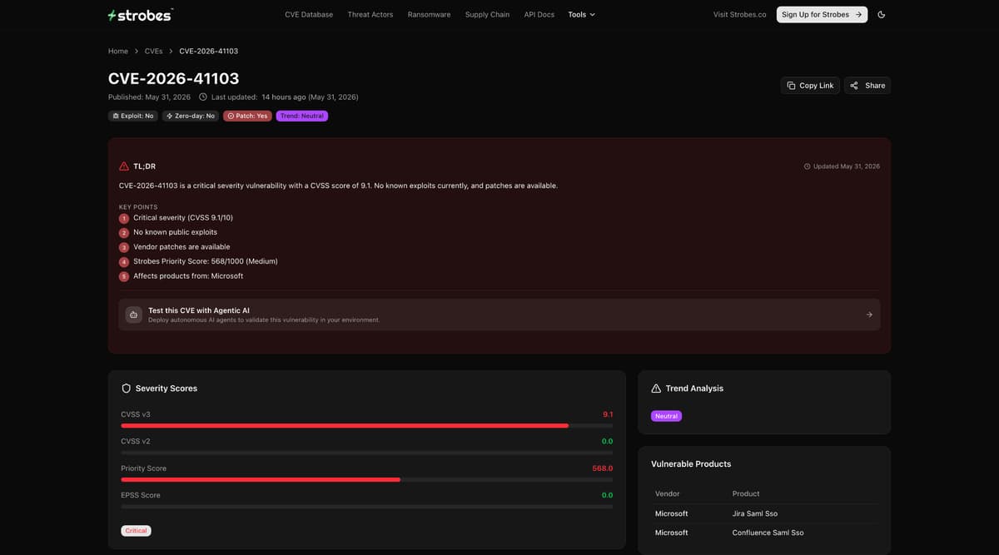
Task: Click the Trend Analysis triangle icon
Action: (656, 389)
